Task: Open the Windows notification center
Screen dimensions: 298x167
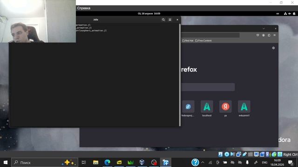Action: pos(291,162)
